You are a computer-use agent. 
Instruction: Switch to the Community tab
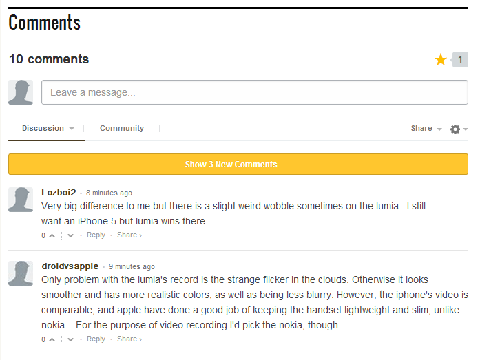click(x=122, y=129)
